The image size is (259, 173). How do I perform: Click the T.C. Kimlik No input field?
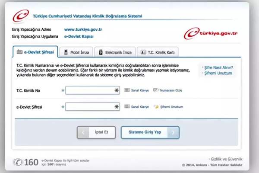point(92,90)
